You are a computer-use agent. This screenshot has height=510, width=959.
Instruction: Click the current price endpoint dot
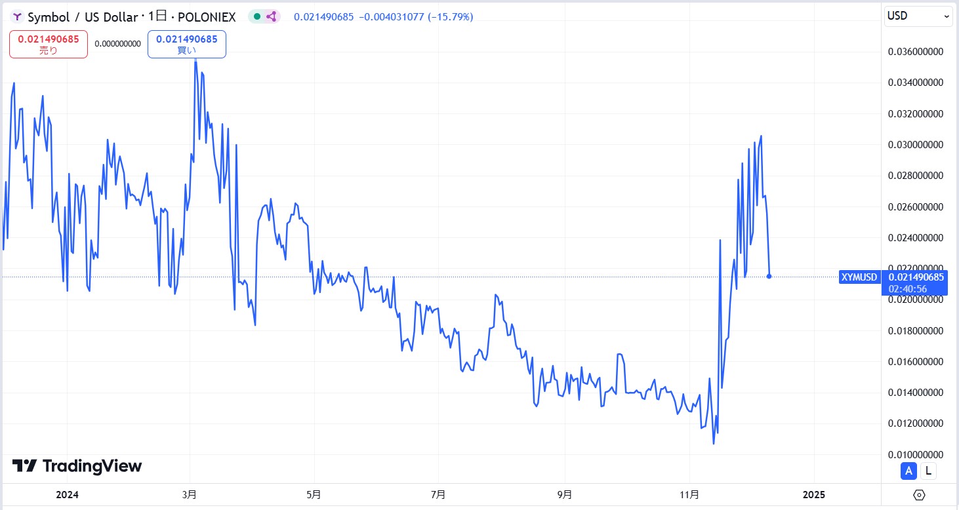769,276
